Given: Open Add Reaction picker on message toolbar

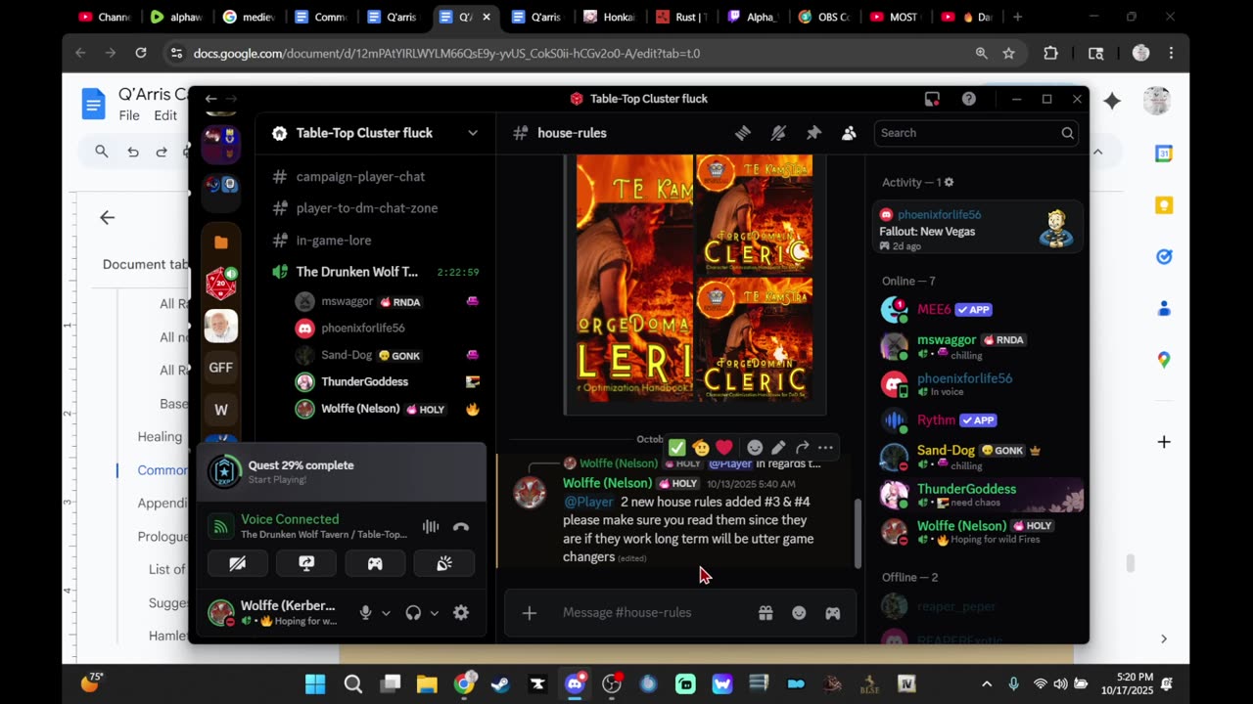Looking at the screenshot, I should pos(755,448).
